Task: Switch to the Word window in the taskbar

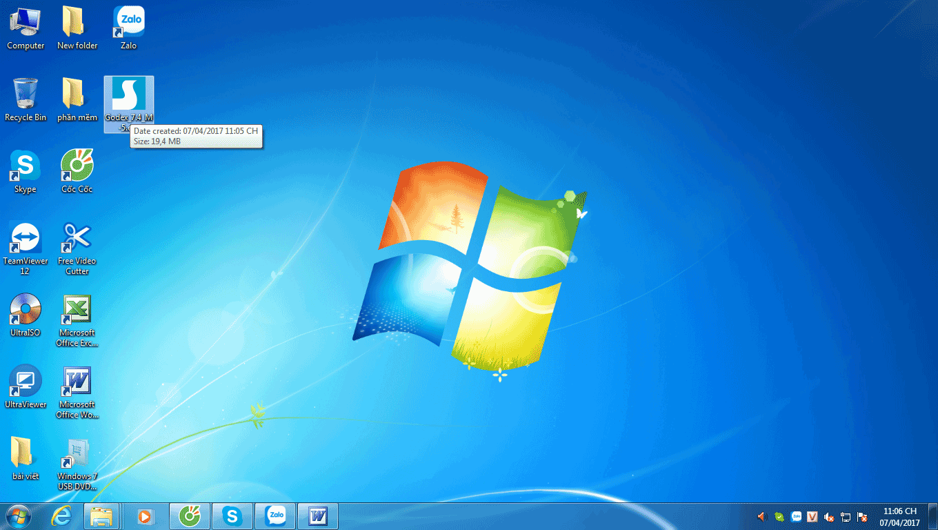Action: coord(318,516)
